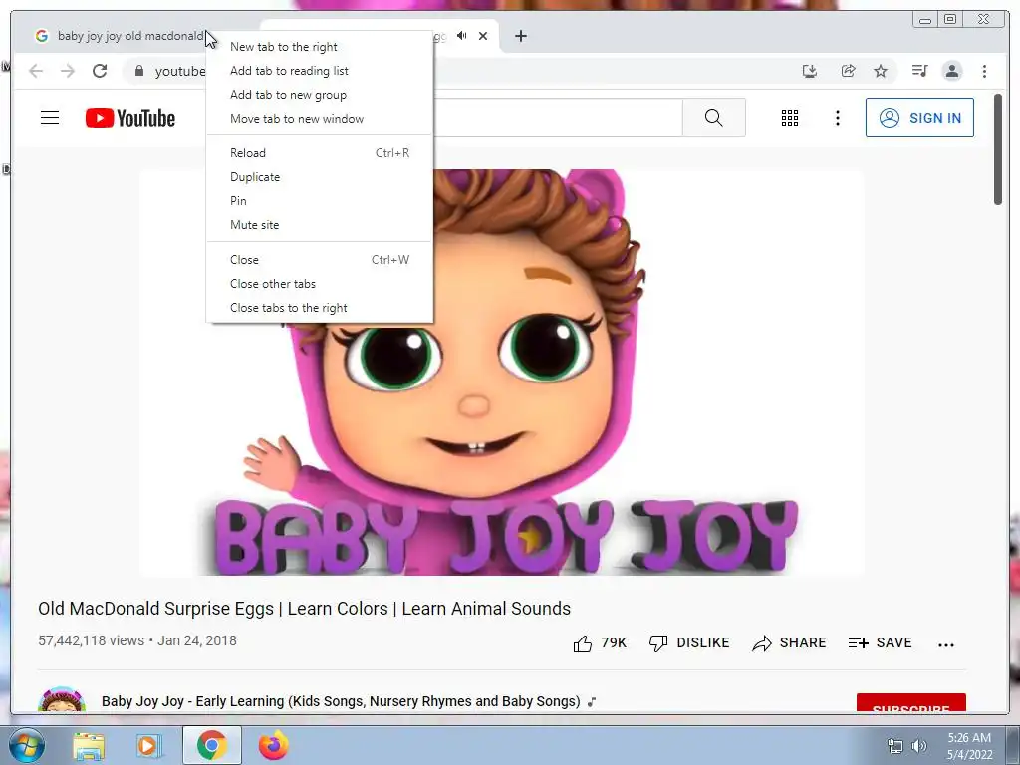Open more actions ellipsis beside SAVE
The height and width of the screenshot is (765, 1020).
pos(946,644)
